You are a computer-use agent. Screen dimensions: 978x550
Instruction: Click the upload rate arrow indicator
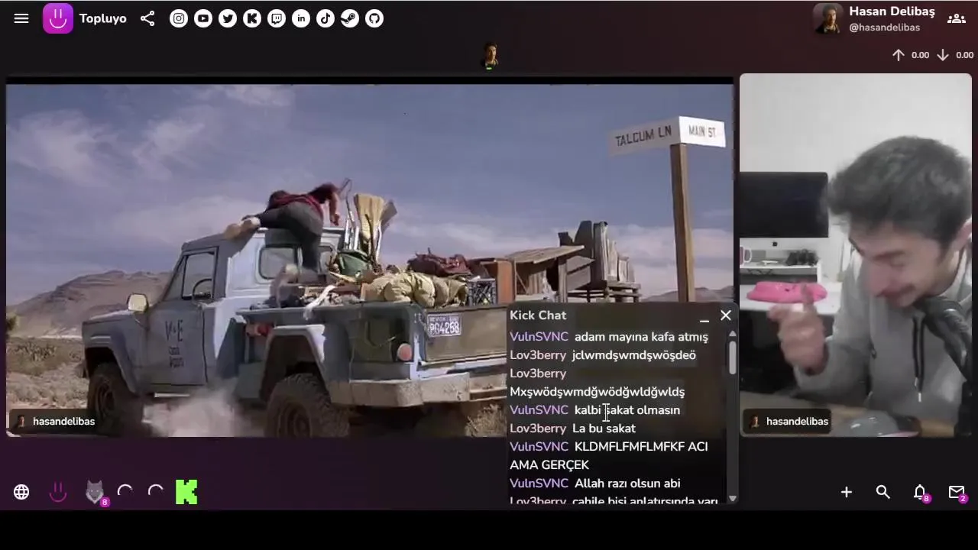pos(899,55)
